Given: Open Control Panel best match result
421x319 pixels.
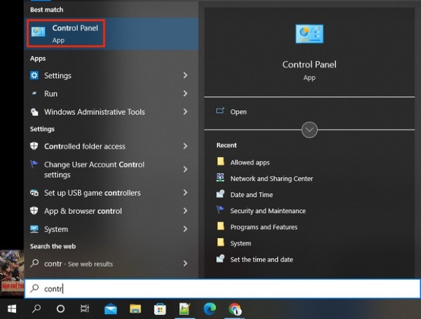Looking at the screenshot, I should point(111,34).
